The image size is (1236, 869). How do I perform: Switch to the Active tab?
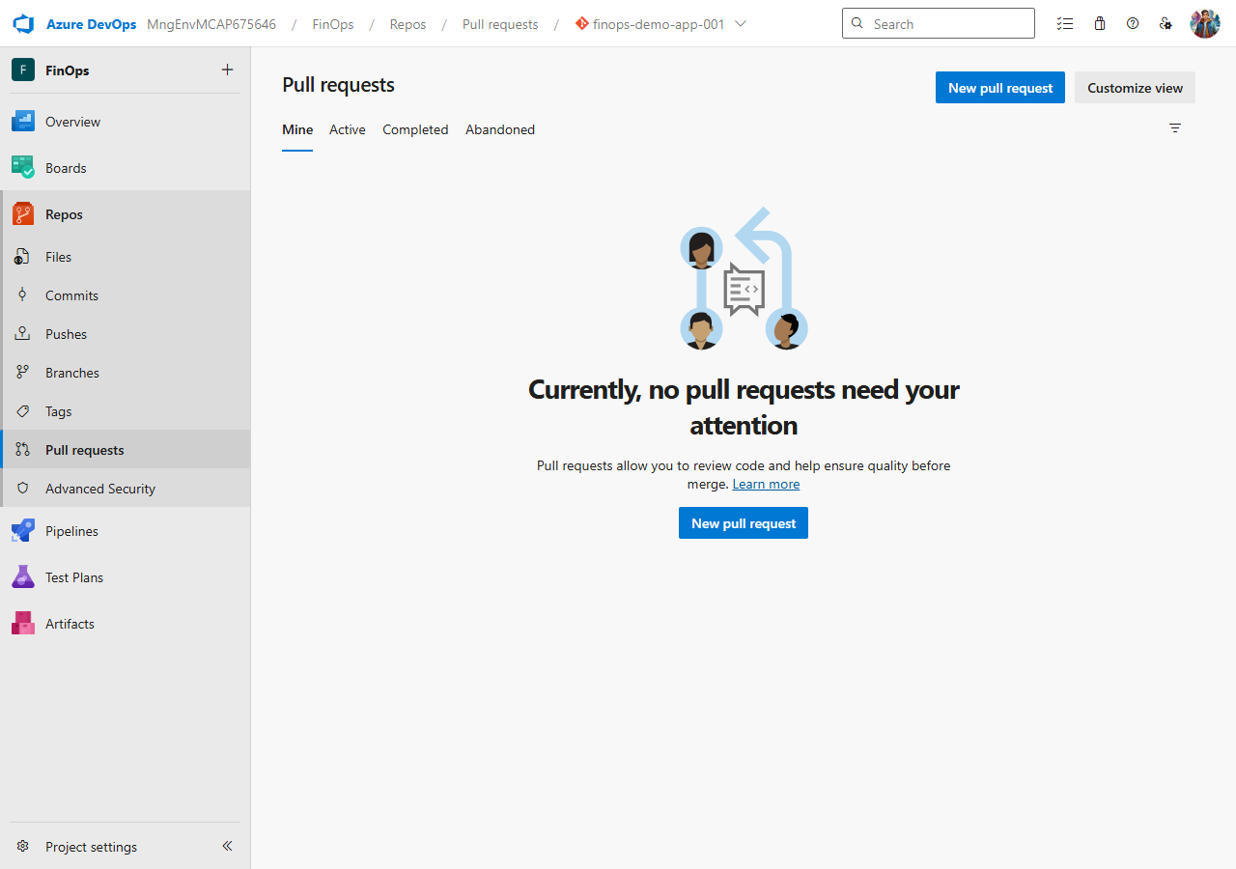click(348, 129)
